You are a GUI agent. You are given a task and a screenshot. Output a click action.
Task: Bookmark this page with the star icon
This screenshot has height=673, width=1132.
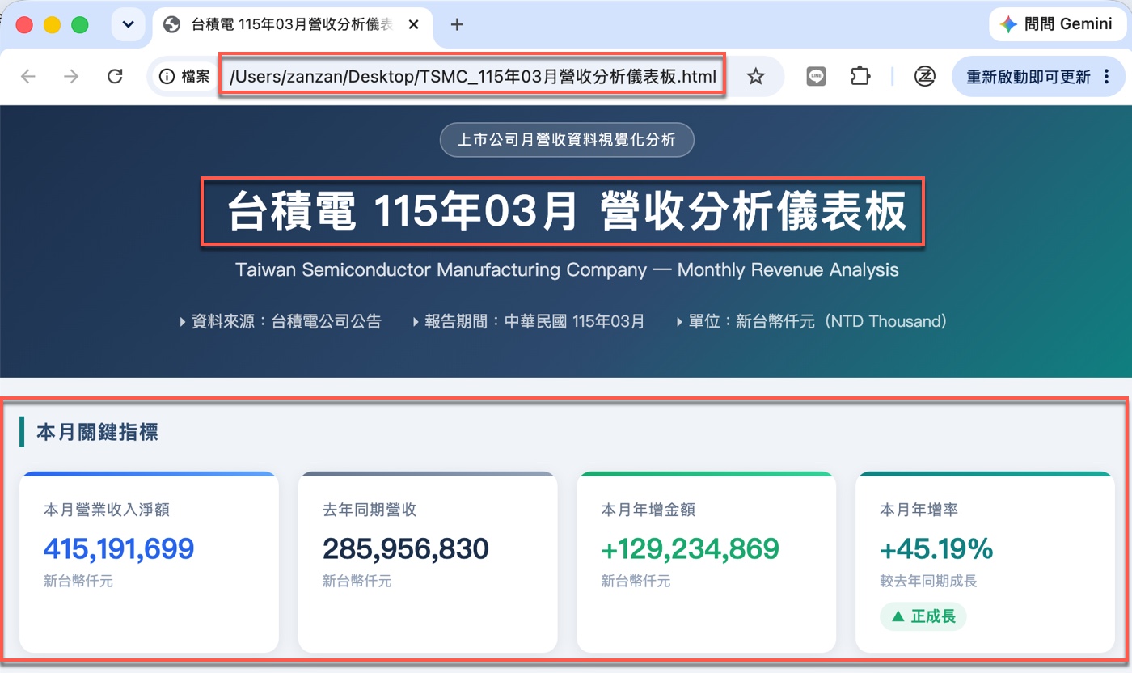pos(755,77)
